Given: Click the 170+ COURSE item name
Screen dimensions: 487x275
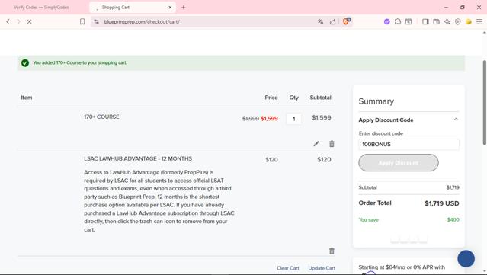Looking at the screenshot, I should 101,117.
